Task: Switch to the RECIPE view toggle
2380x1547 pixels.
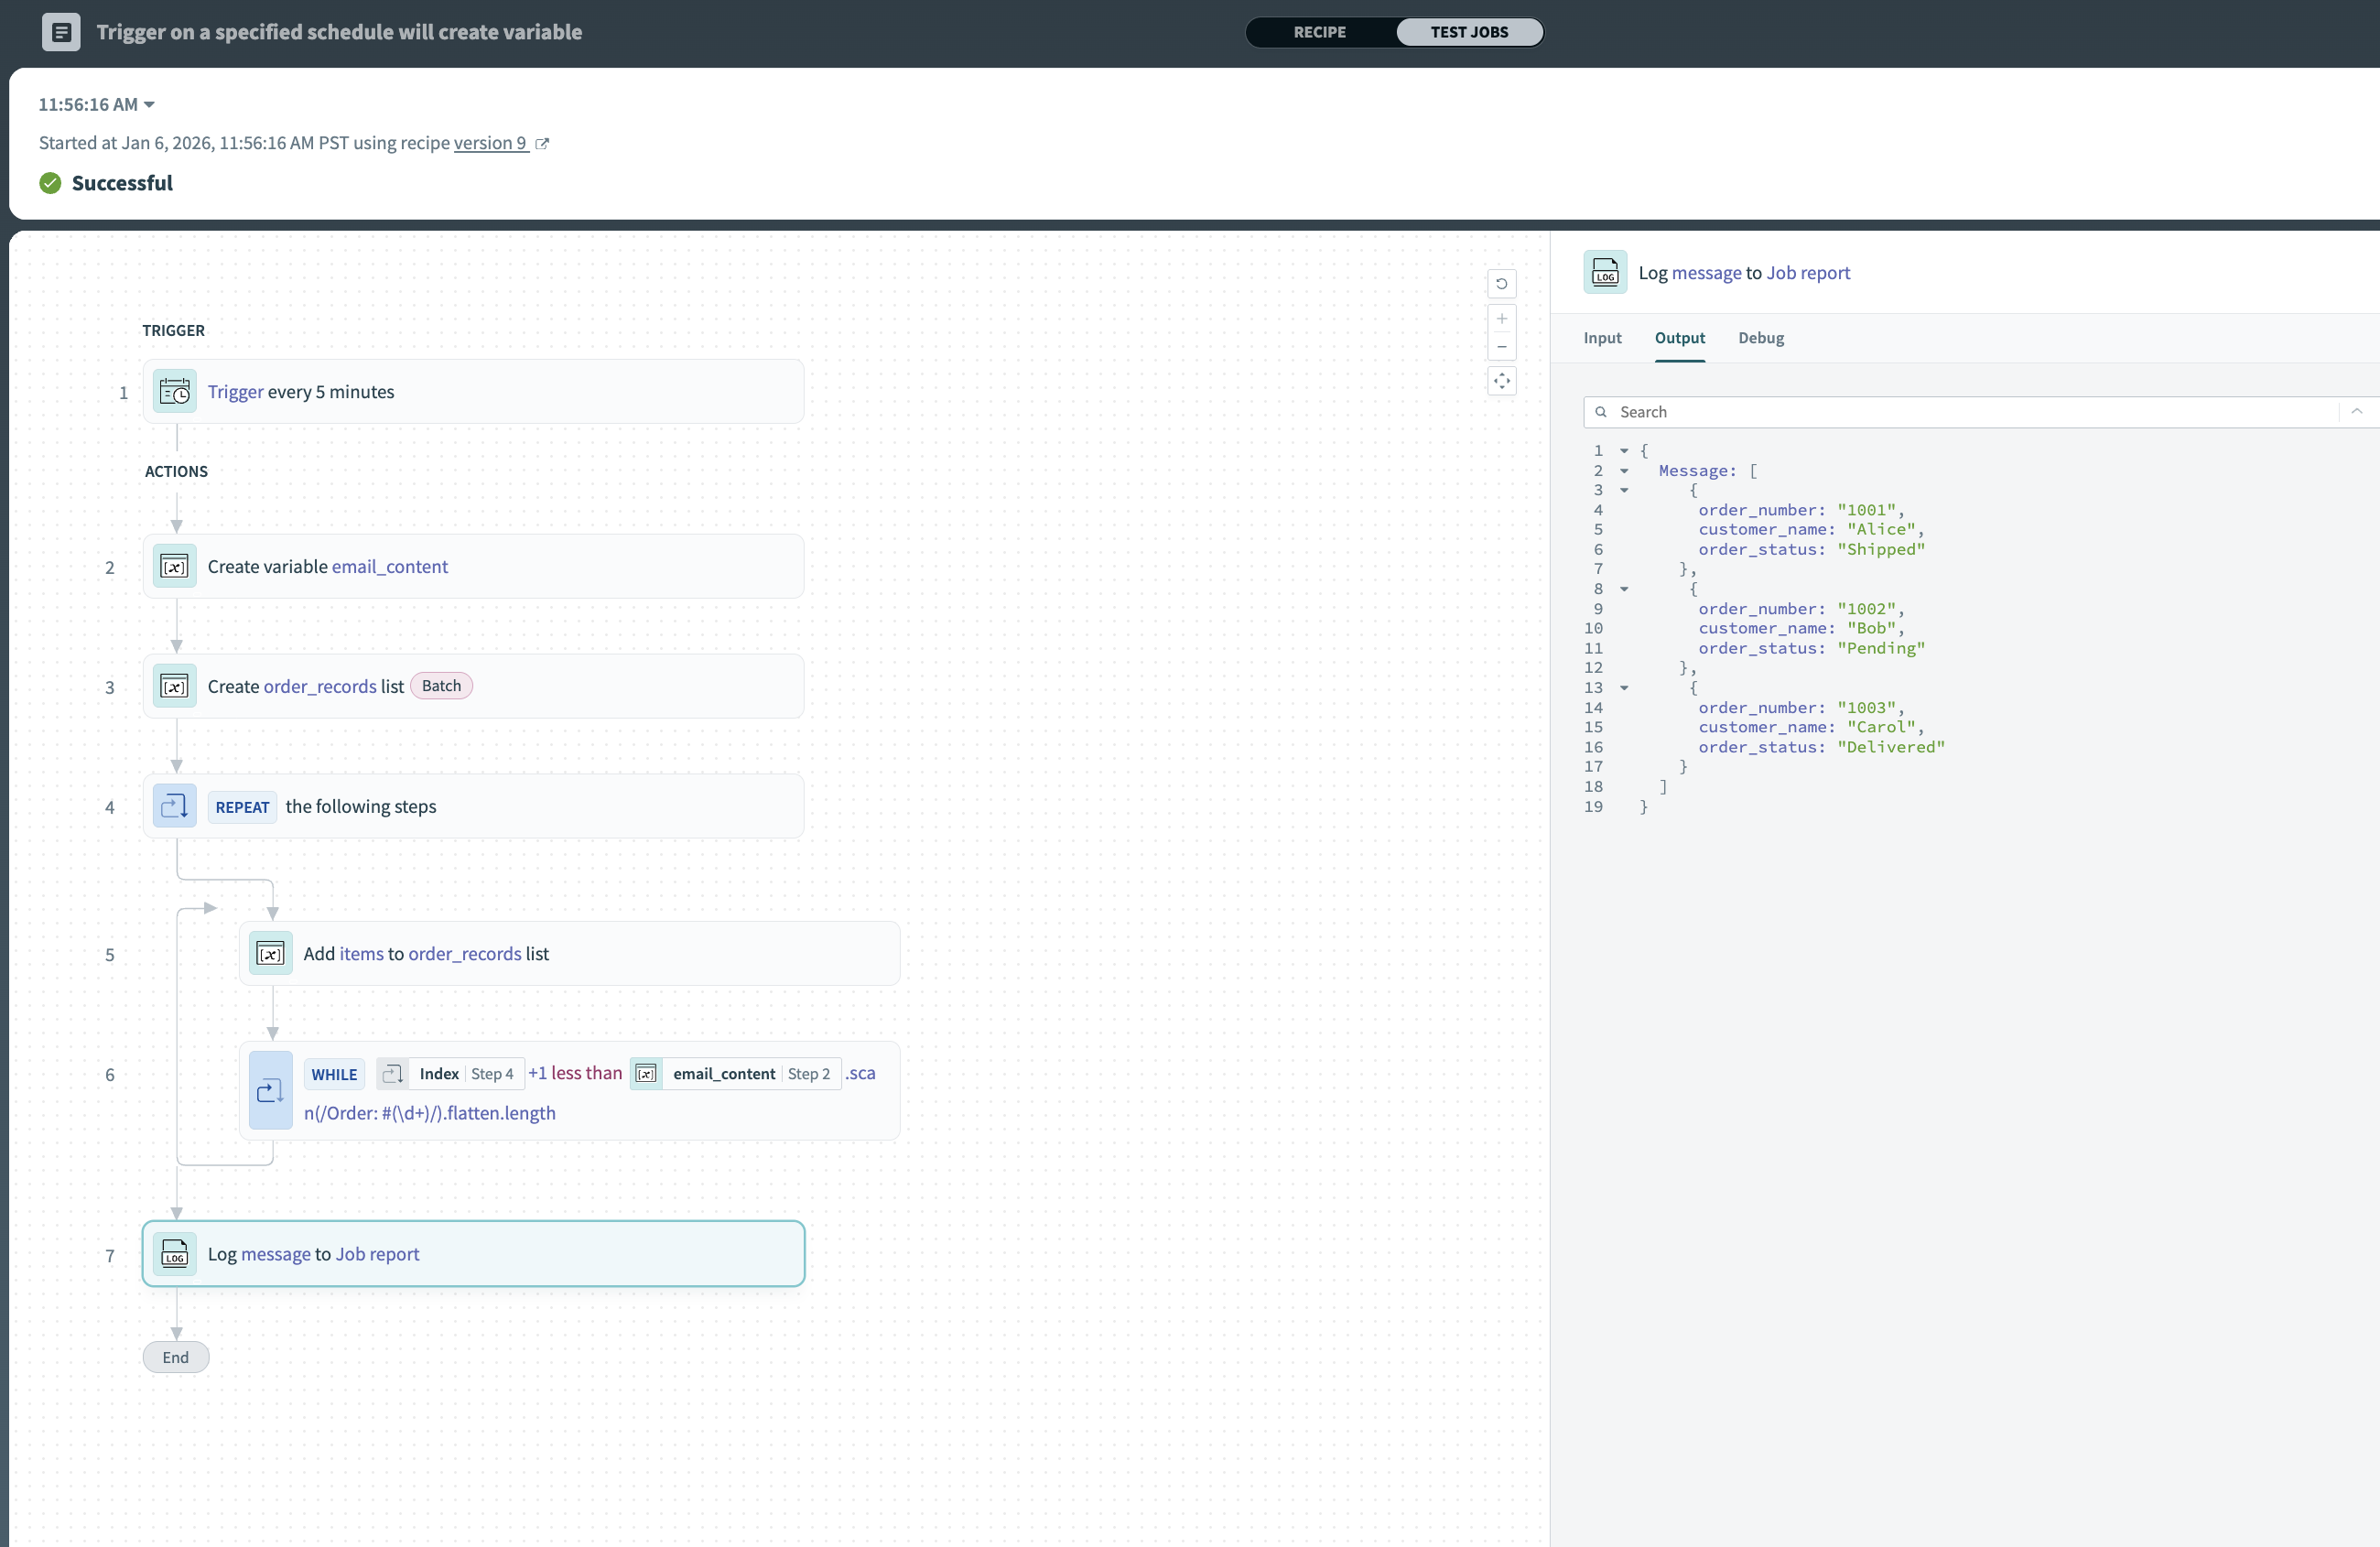Action: pyautogui.click(x=1319, y=32)
